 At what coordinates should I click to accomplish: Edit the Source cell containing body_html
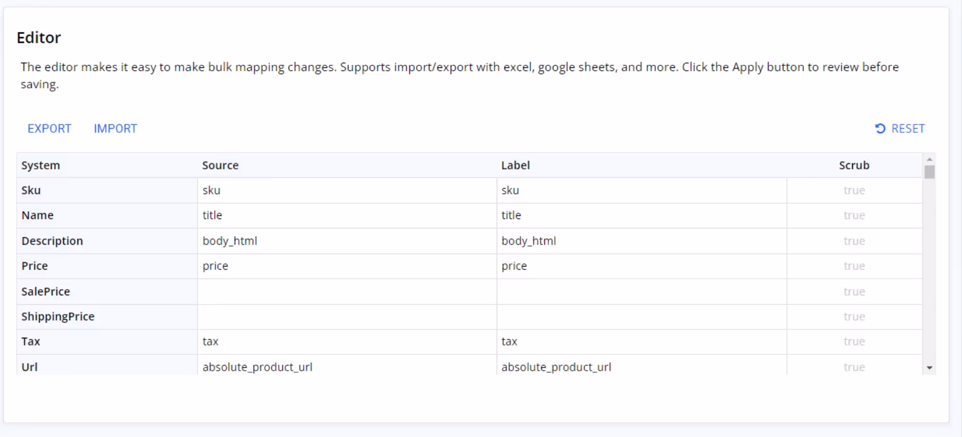click(x=347, y=241)
